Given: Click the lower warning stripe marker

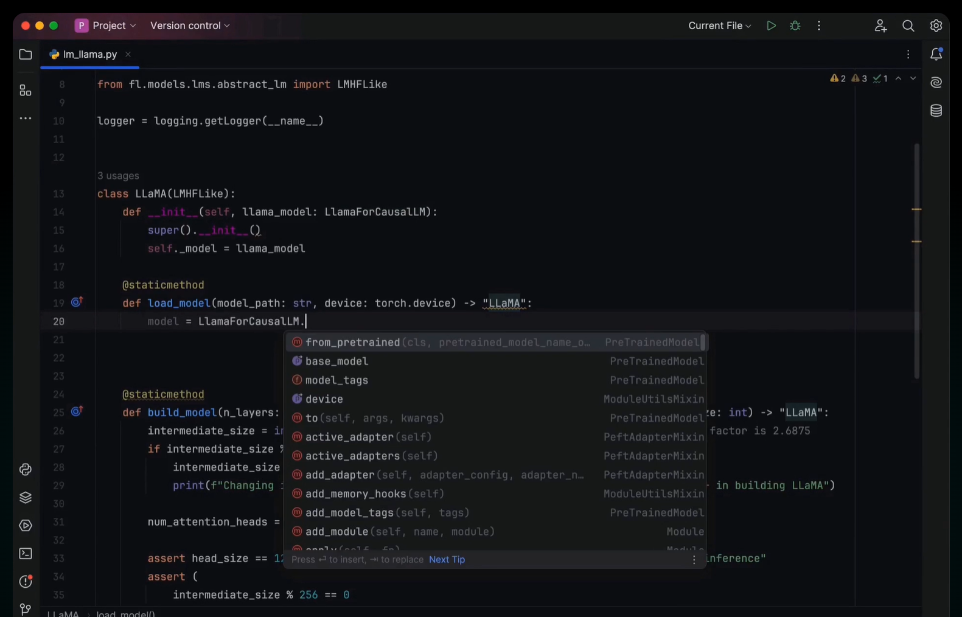Looking at the screenshot, I should (x=916, y=242).
